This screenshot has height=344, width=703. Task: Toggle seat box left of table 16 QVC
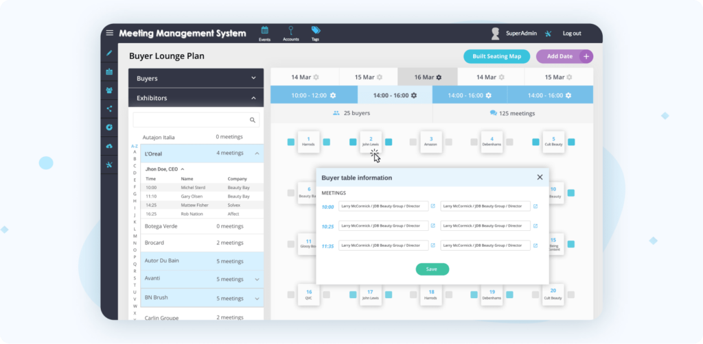coord(291,295)
